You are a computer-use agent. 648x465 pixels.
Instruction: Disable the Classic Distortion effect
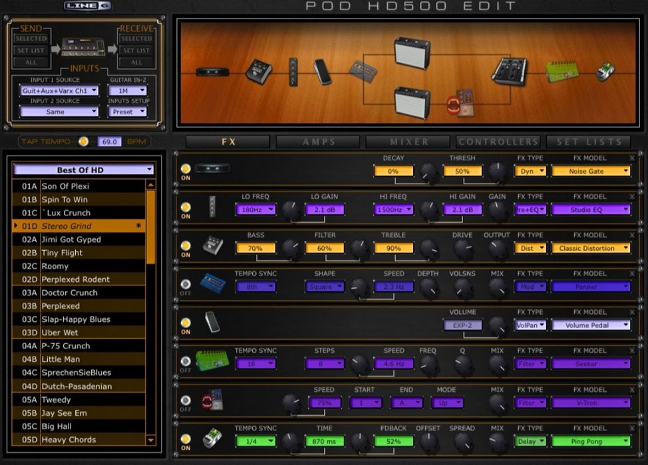point(186,245)
